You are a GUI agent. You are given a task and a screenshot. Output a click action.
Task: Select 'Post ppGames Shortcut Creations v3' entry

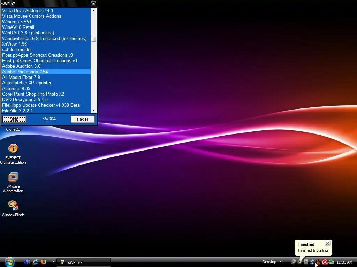[46, 60]
